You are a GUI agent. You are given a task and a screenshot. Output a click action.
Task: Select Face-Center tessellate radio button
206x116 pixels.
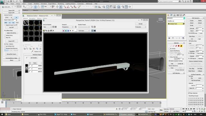197,53
